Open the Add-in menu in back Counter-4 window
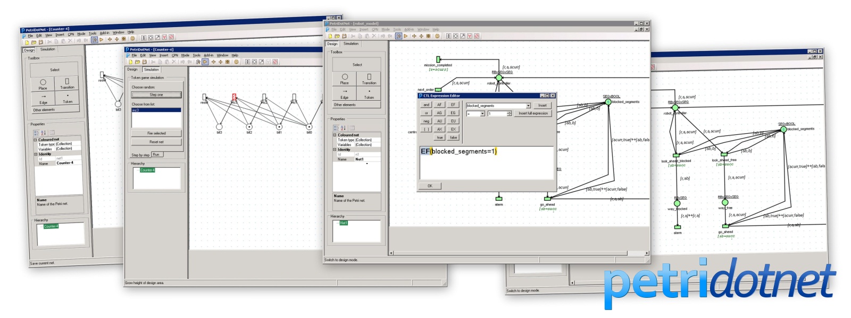Viewport: 851px width, 318px height. (104, 33)
